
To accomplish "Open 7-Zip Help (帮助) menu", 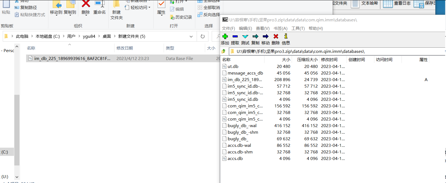I will pos(316,28).
